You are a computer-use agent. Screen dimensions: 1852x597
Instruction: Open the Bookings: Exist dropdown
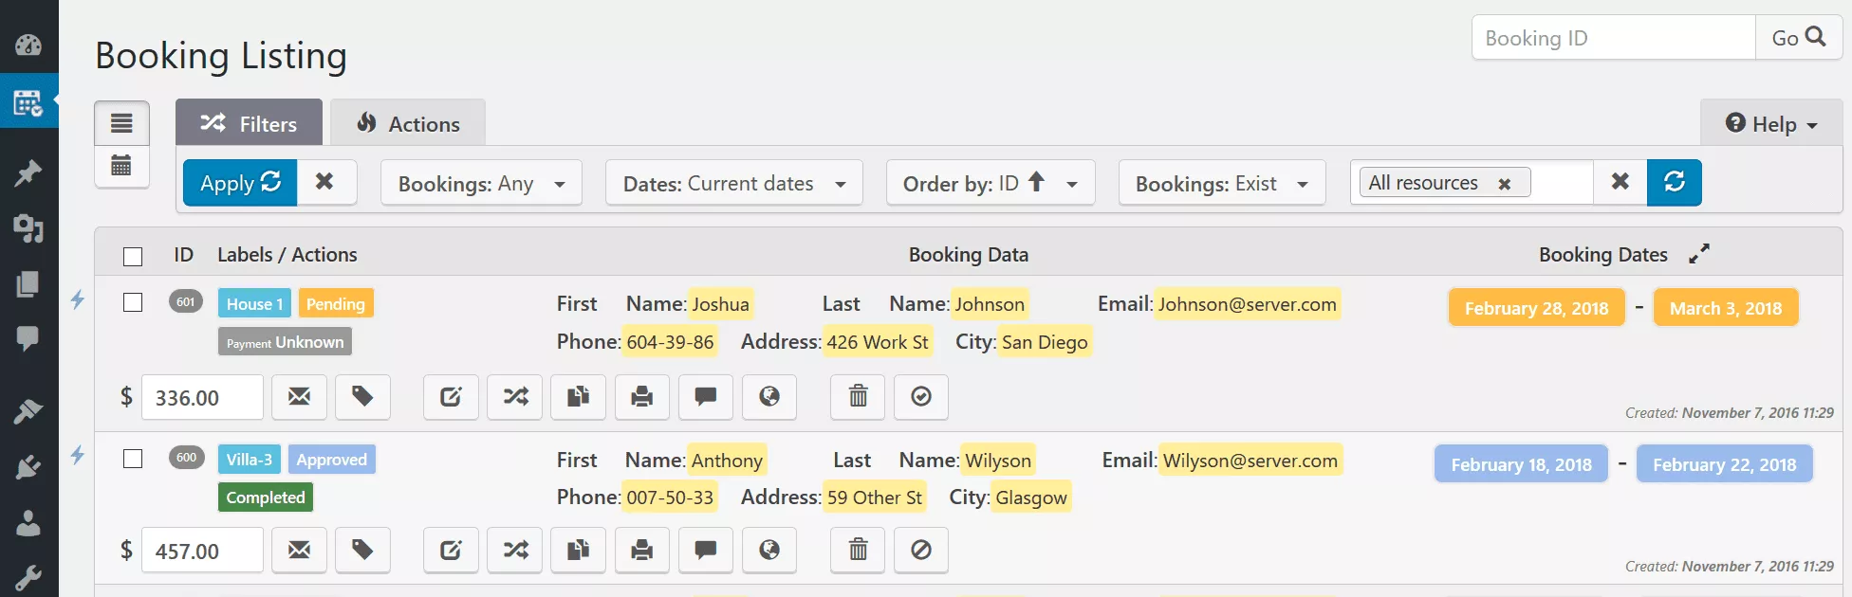(1222, 183)
